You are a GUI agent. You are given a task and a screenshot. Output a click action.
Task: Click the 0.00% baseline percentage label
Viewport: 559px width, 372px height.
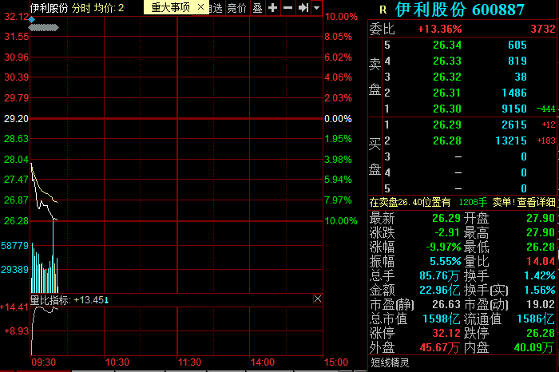click(338, 119)
